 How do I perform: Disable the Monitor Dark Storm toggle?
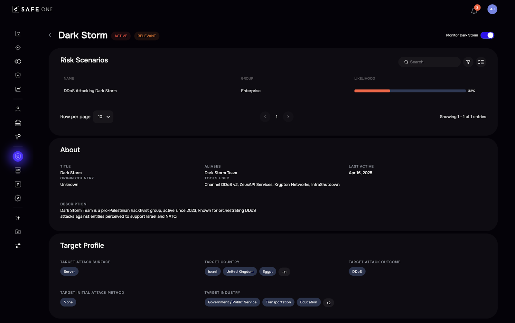click(487, 35)
